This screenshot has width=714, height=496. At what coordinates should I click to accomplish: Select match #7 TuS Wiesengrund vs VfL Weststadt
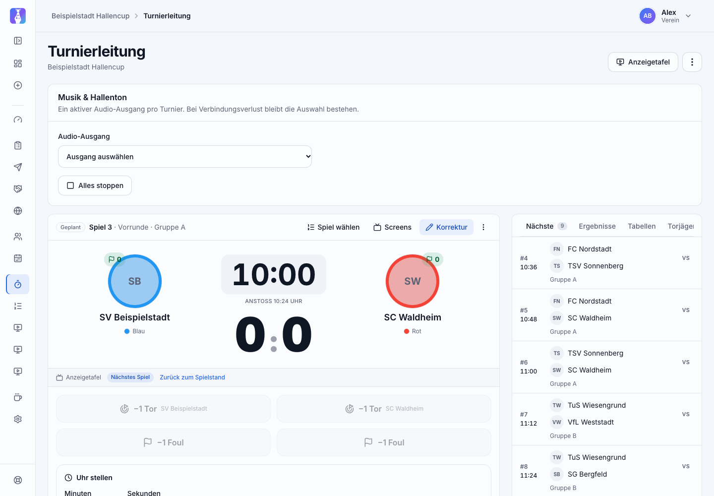[x=607, y=419]
